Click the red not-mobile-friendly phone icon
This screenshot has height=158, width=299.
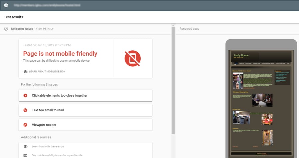tap(132, 58)
